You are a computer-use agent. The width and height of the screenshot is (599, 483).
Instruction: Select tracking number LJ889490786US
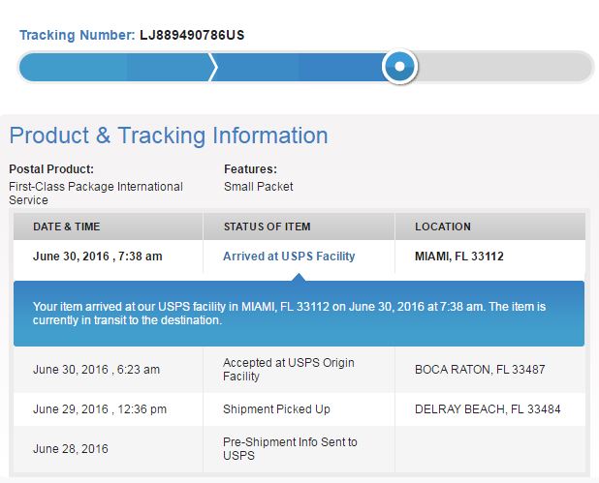192,35
